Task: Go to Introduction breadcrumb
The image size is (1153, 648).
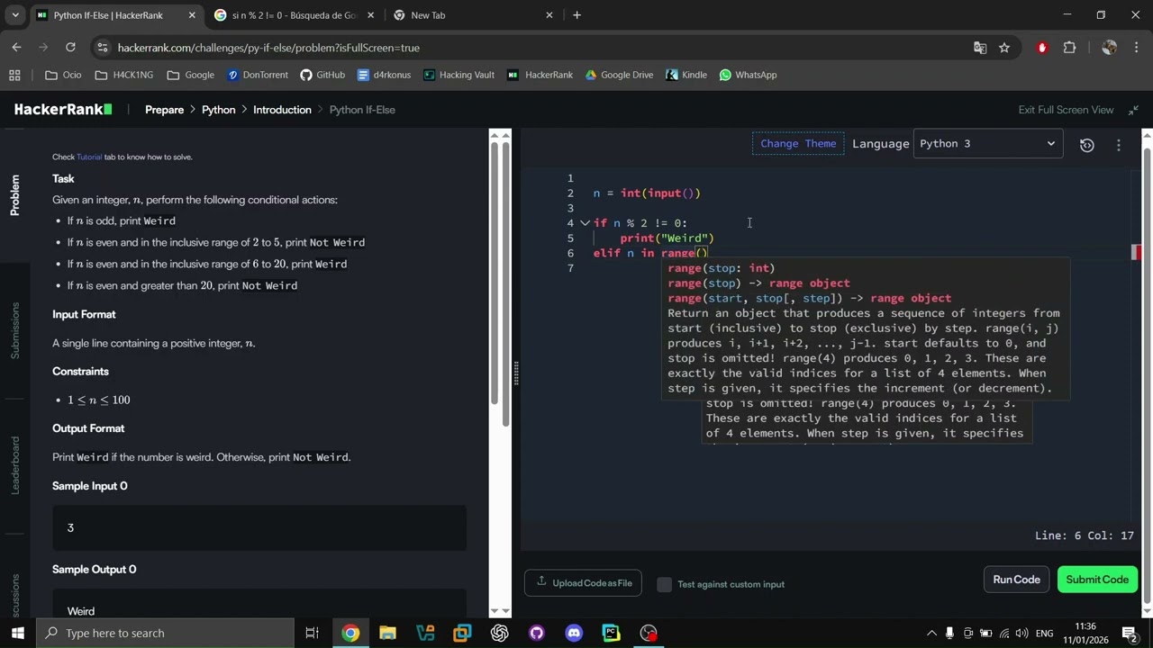Action: [282, 110]
